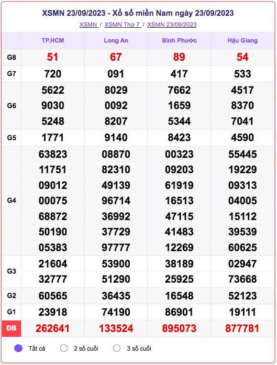Click the G7 row label

tap(11, 74)
